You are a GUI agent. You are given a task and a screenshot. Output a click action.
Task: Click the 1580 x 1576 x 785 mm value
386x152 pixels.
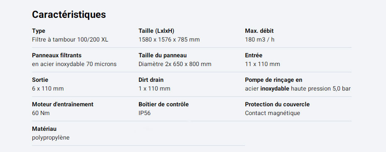(169, 40)
